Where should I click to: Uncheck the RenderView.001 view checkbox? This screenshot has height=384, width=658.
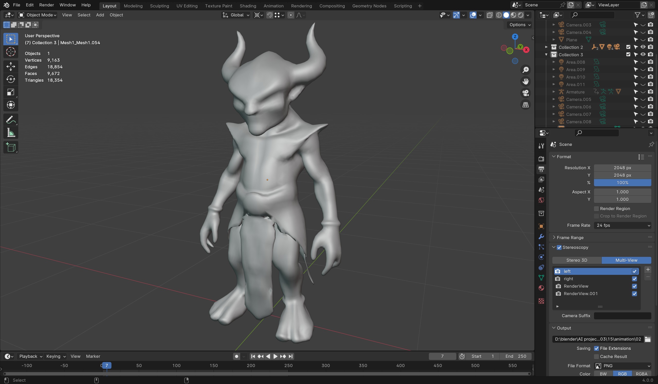[x=634, y=294]
